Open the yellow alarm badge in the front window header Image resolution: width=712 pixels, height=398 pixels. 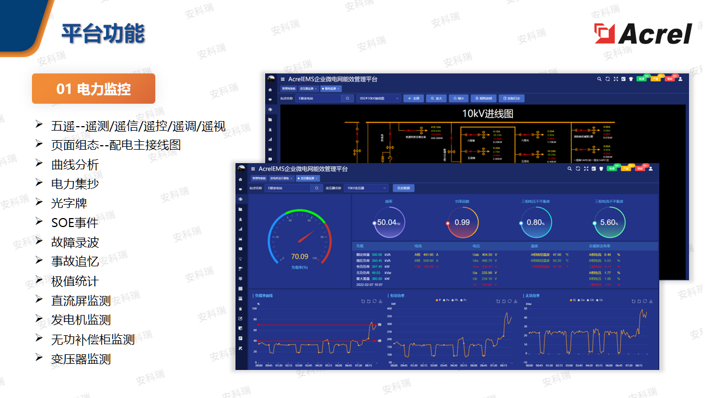pos(626,169)
